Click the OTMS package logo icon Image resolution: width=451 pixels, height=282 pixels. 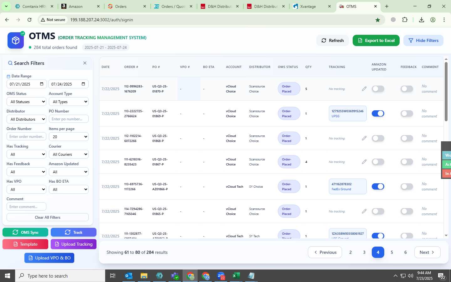tap(16, 40)
